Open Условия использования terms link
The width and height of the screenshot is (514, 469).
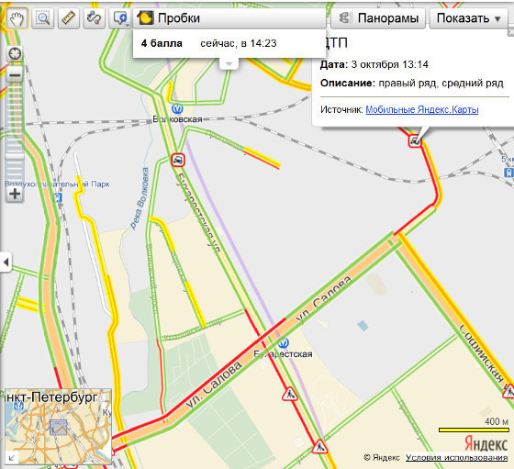coord(457,458)
